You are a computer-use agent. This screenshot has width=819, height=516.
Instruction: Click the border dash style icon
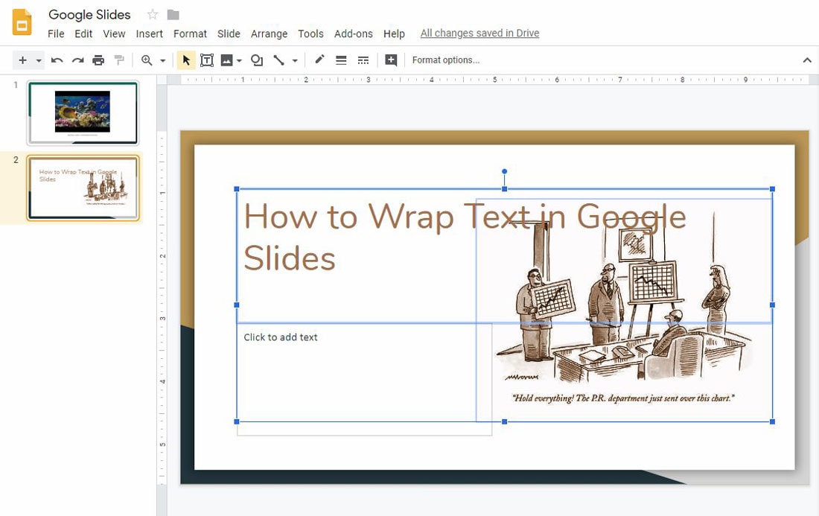coord(363,60)
